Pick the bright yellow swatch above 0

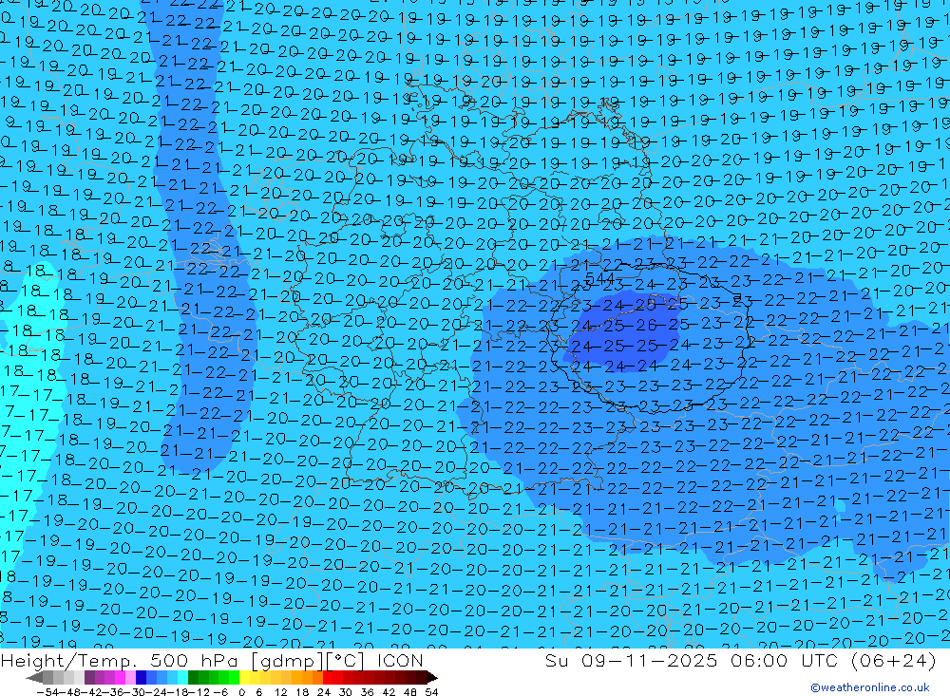coord(244,677)
